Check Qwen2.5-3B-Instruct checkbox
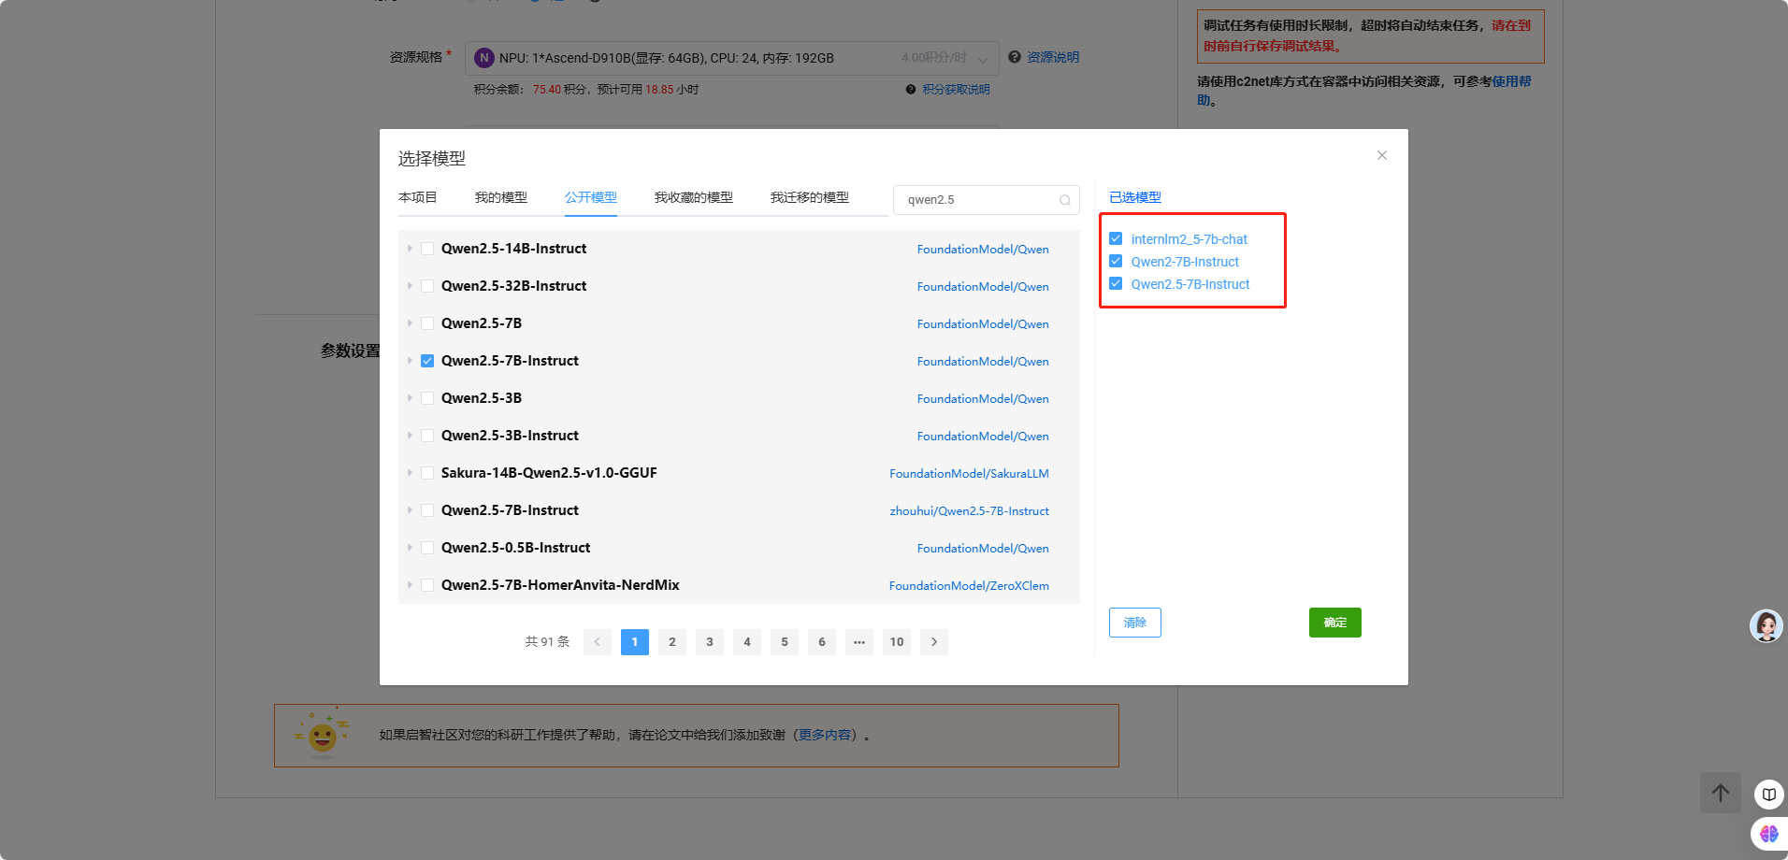 pyautogui.click(x=427, y=436)
